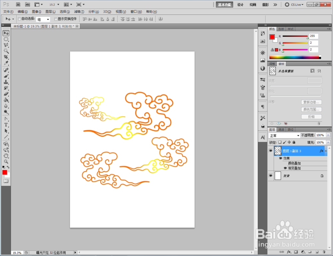
Task: Hide layer 图层 1 副本 3
Action: coord(270,151)
